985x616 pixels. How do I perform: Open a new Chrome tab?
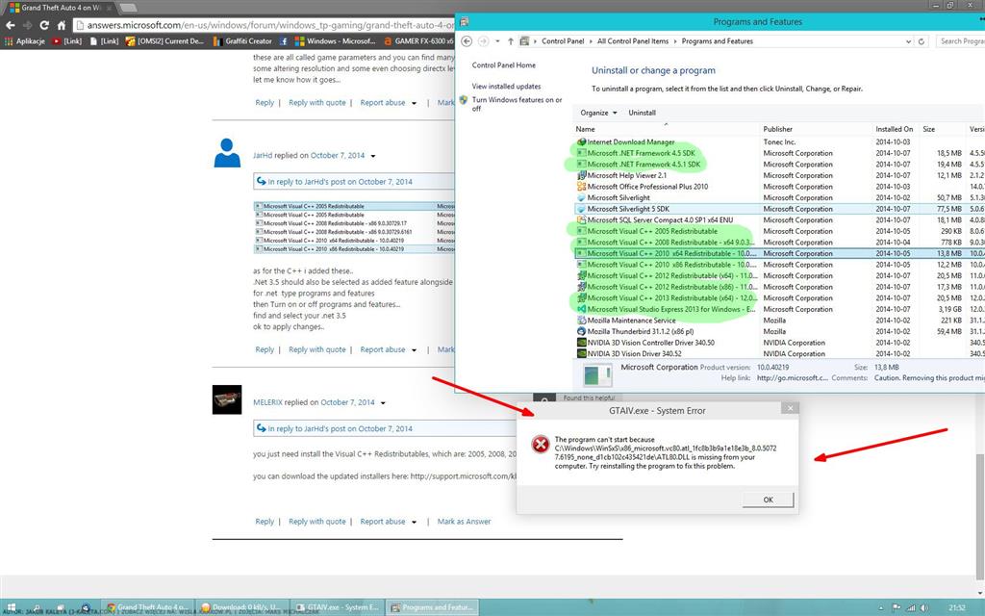(x=128, y=8)
